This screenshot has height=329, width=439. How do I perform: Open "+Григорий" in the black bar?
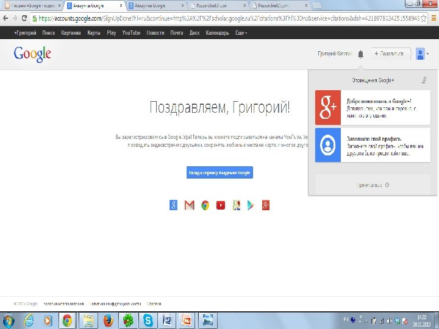click(25, 33)
